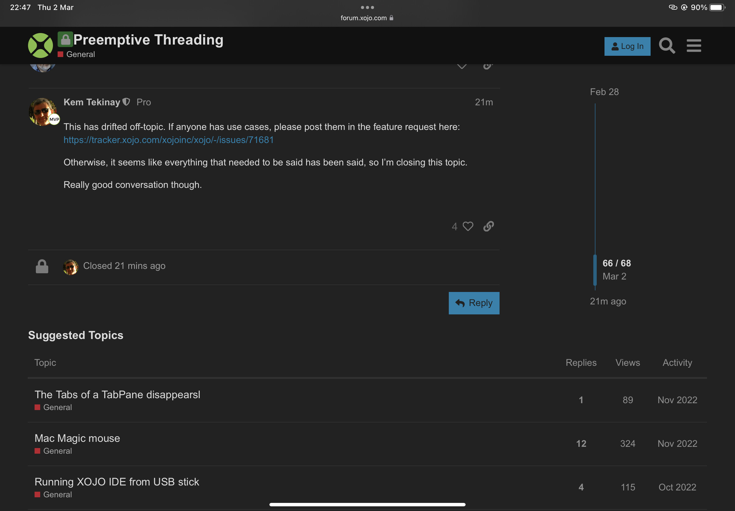The image size is (735, 511).
Task: Open the hamburger menu icon
Action: point(694,46)
